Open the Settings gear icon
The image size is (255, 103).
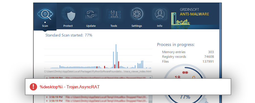(137, 14)
